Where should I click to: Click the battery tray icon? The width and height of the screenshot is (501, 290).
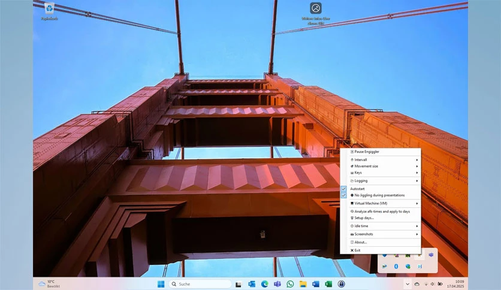point(440,284)
